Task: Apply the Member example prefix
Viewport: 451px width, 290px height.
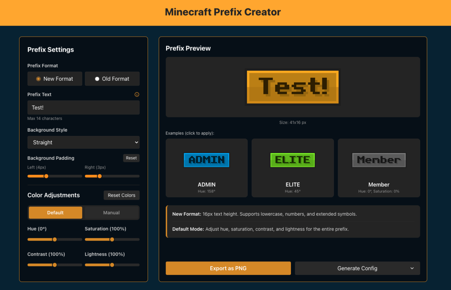Action: (379, 168)
